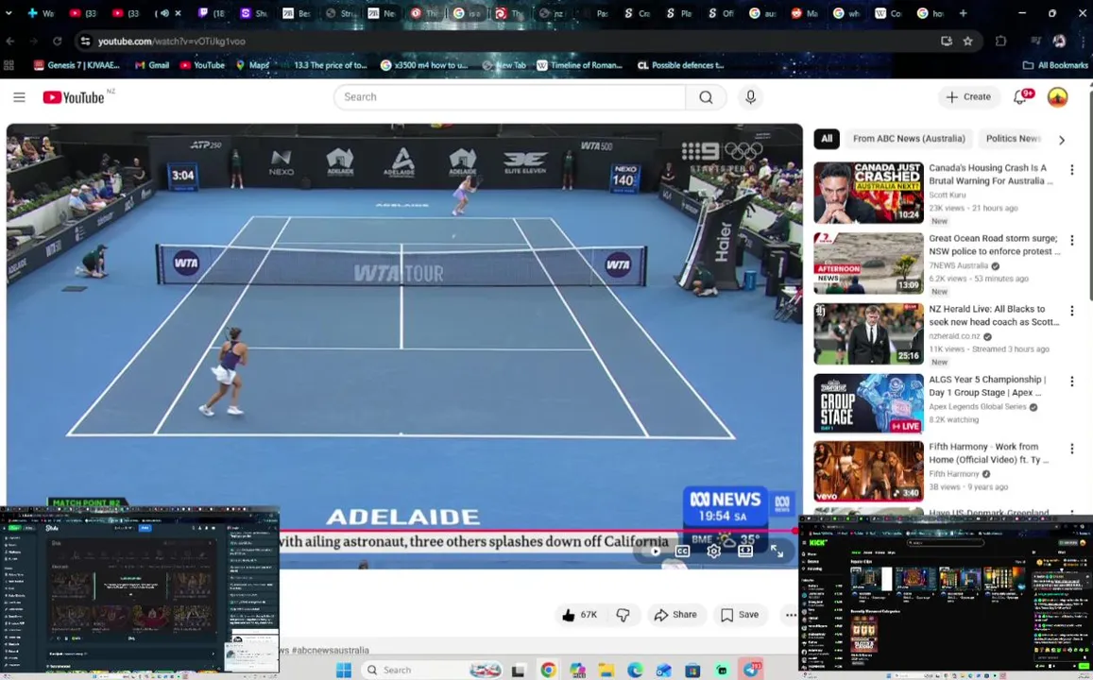Open the video player settings gear
The image size is (1093, 680).
pyautogui.click(x=714, y=552)
